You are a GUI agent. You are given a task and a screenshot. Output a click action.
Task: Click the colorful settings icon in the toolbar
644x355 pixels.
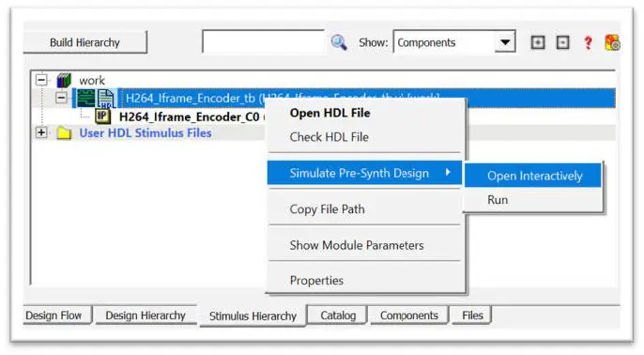(612, 42)
